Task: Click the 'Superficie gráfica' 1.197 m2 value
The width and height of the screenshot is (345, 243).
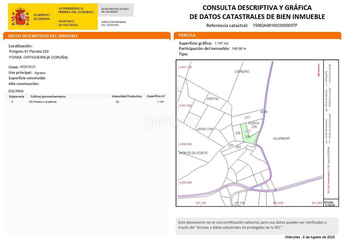Action: (222, 43)
